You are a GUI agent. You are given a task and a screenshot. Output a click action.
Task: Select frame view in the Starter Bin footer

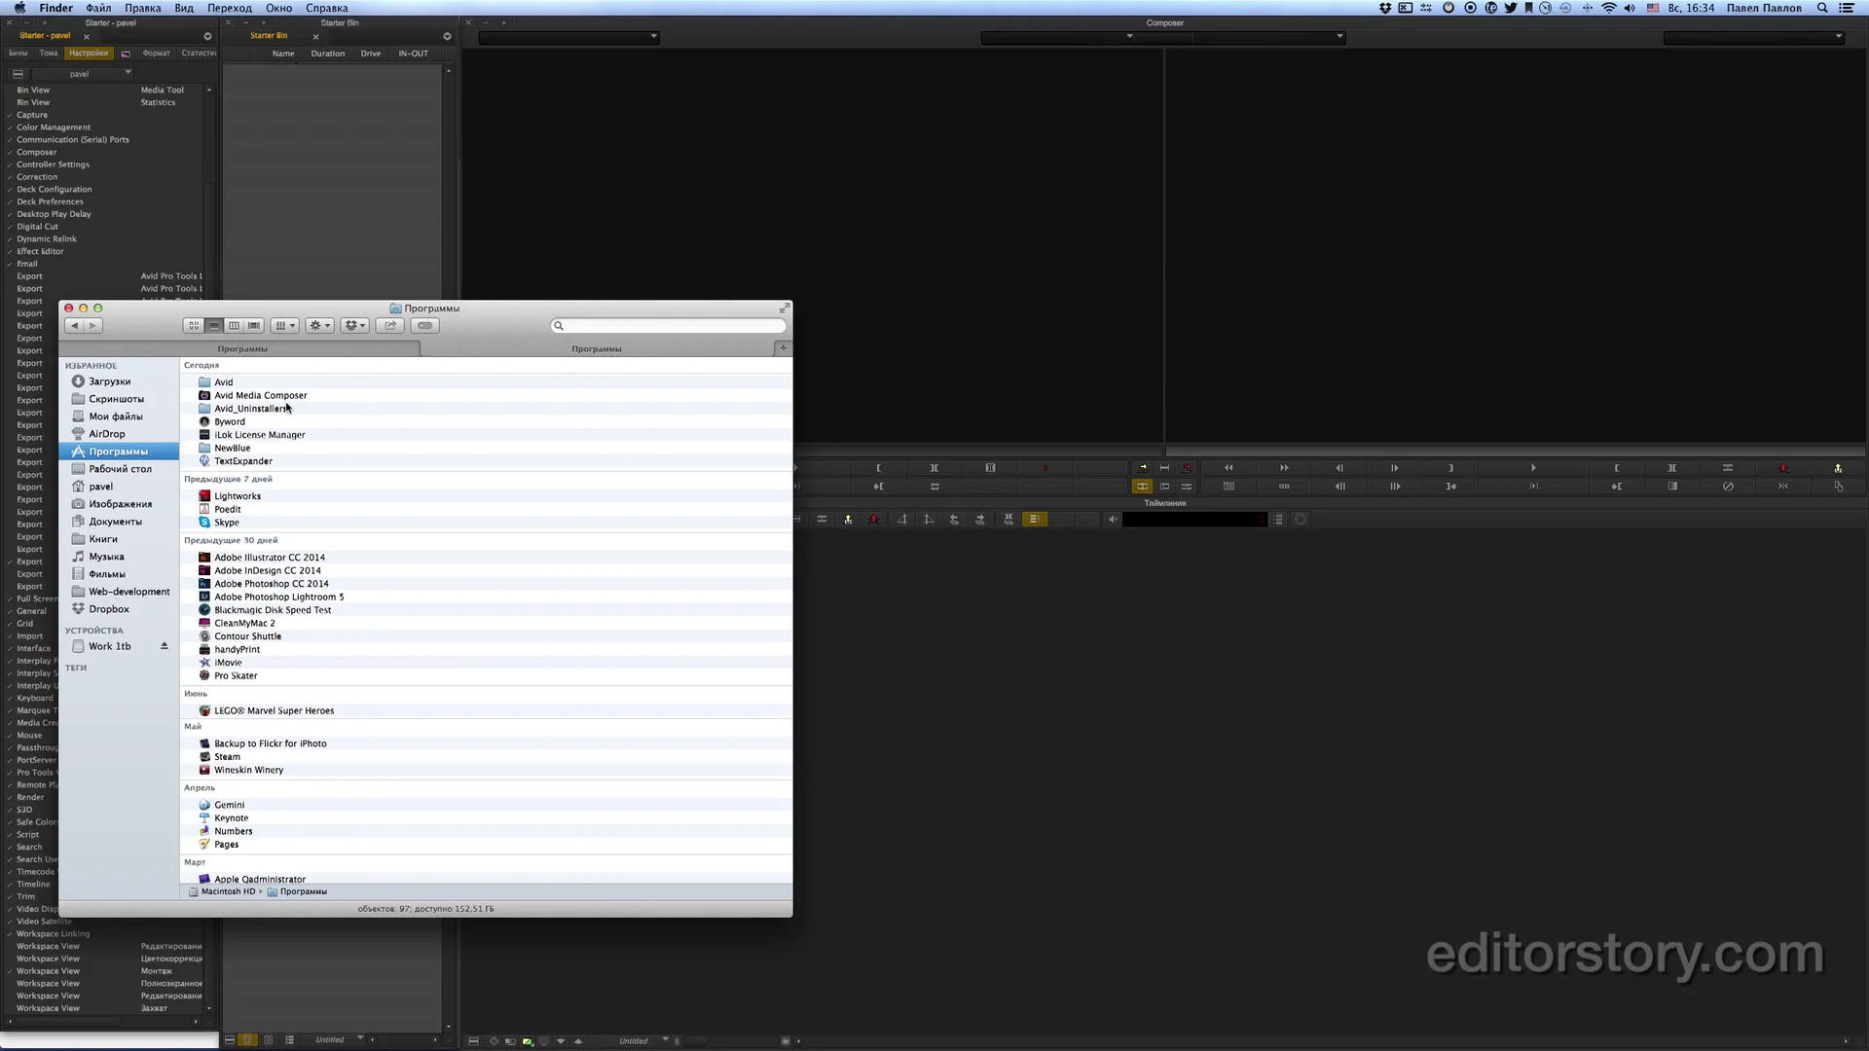269,1040
